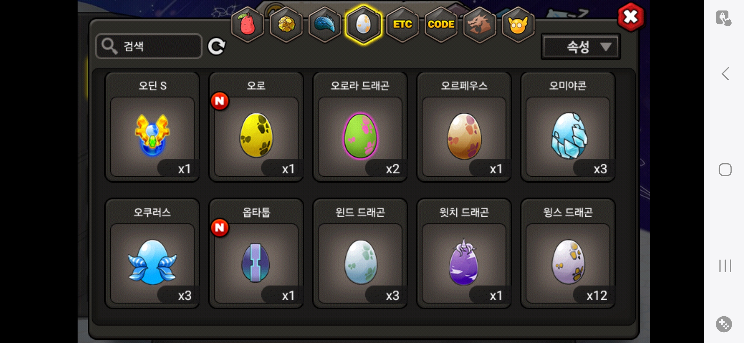Switch to the CODE tab
Image resolution: width=744 pixels, height=343 pixels.
point(441,24)
